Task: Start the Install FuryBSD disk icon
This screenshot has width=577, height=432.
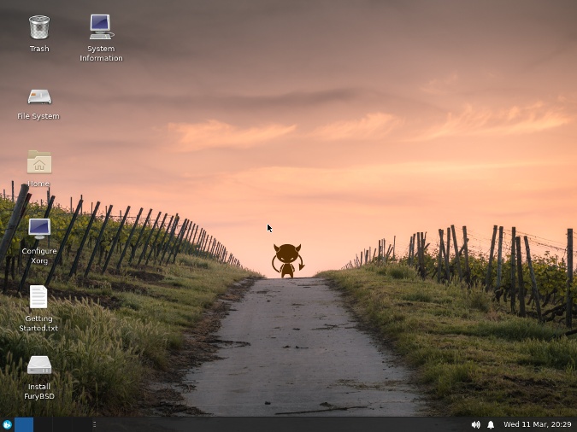Action: [x=39, y=365]
